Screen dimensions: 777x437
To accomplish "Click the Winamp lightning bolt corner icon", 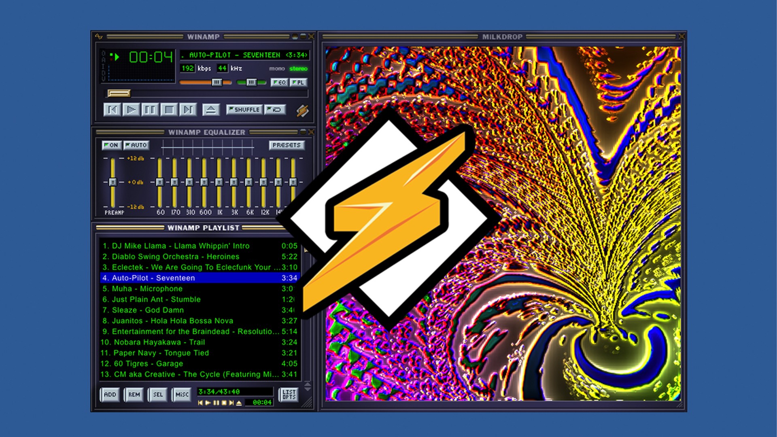I will 302,110.
